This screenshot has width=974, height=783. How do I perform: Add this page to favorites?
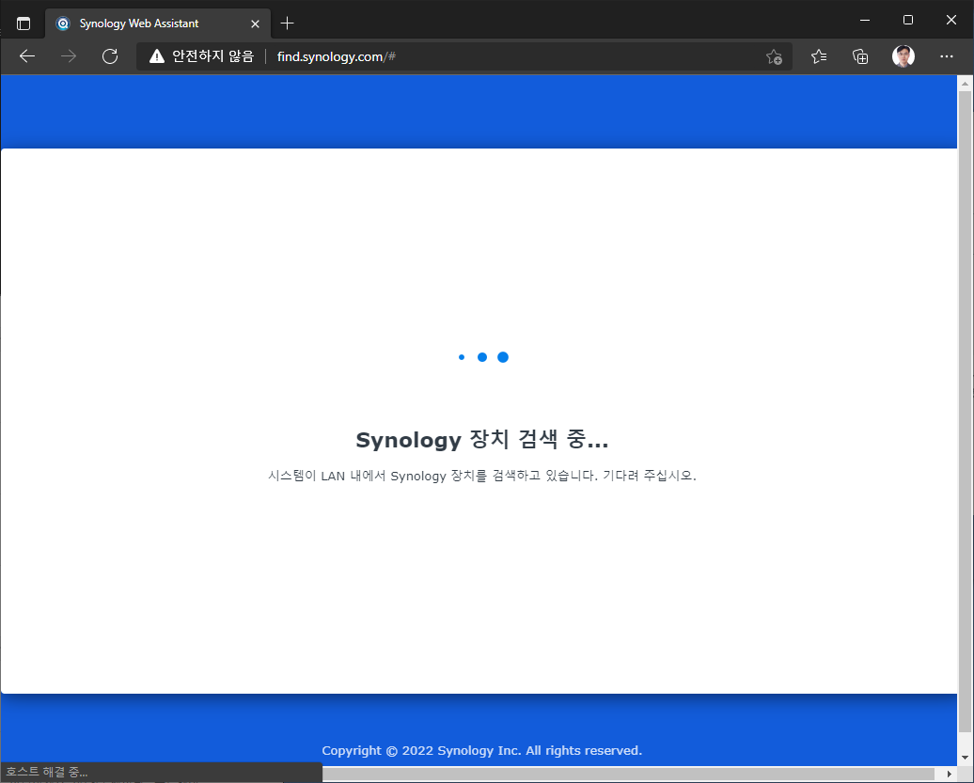[774, 56]
